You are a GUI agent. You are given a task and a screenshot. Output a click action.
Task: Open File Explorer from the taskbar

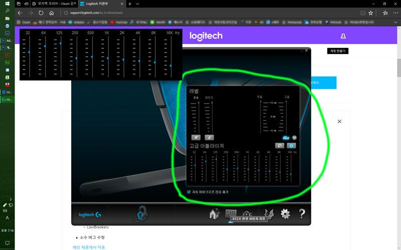[8, 18]
